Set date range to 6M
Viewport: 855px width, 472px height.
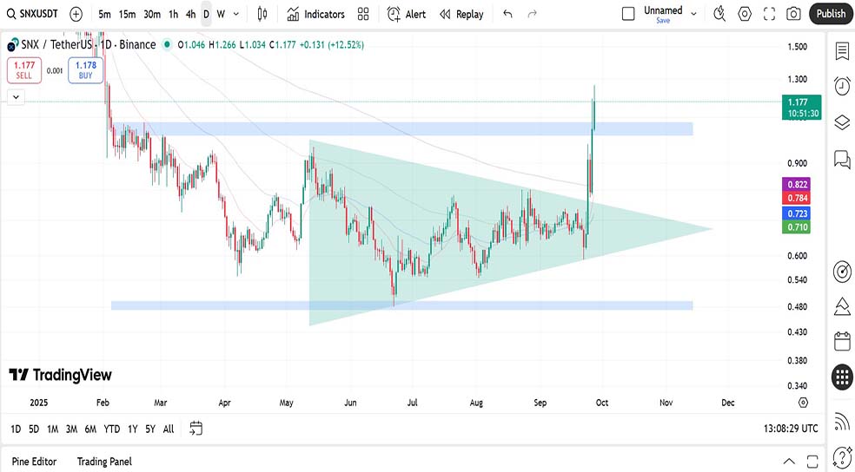click(x=90, y=429)
